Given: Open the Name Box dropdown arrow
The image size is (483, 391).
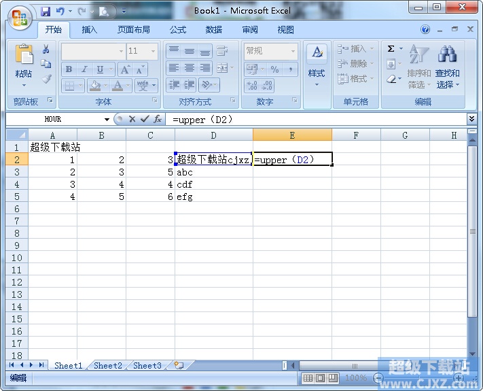Looking at the screenshot, I should click(107, 119).
